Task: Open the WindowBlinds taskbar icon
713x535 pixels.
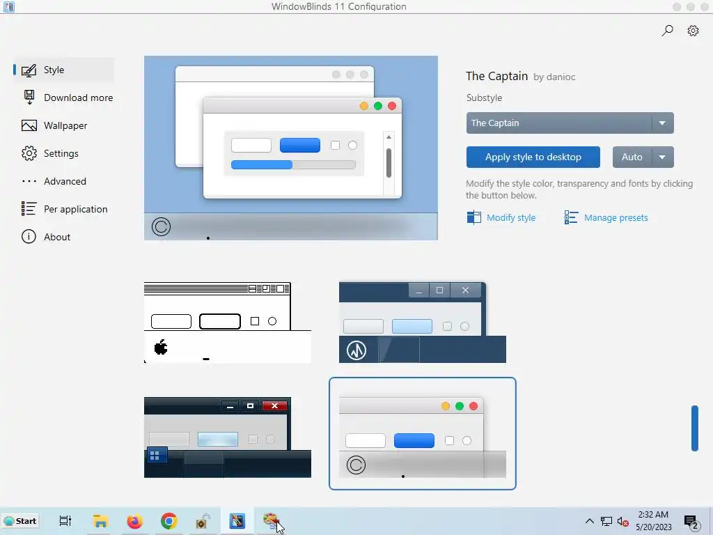Action: click(x=237, y=521)
